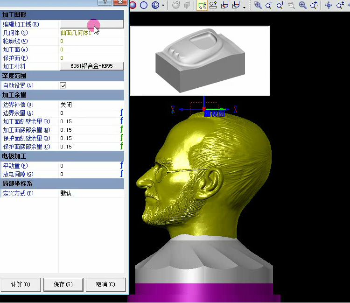The image size is (350, 303).
Task: Click the dynamic zoom plus-minus icon
Action: (340, 5)
